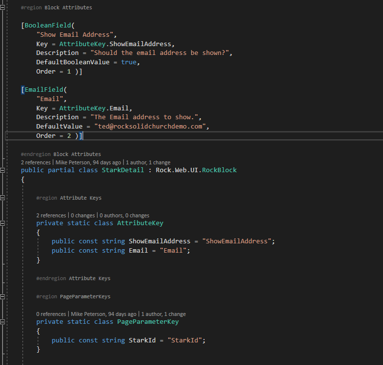
Task: Collapse the StarkDetail class outline
Action: (x=2, y=170)
